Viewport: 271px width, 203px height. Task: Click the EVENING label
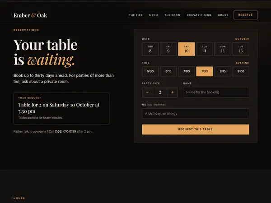click(x=243, y=63)
